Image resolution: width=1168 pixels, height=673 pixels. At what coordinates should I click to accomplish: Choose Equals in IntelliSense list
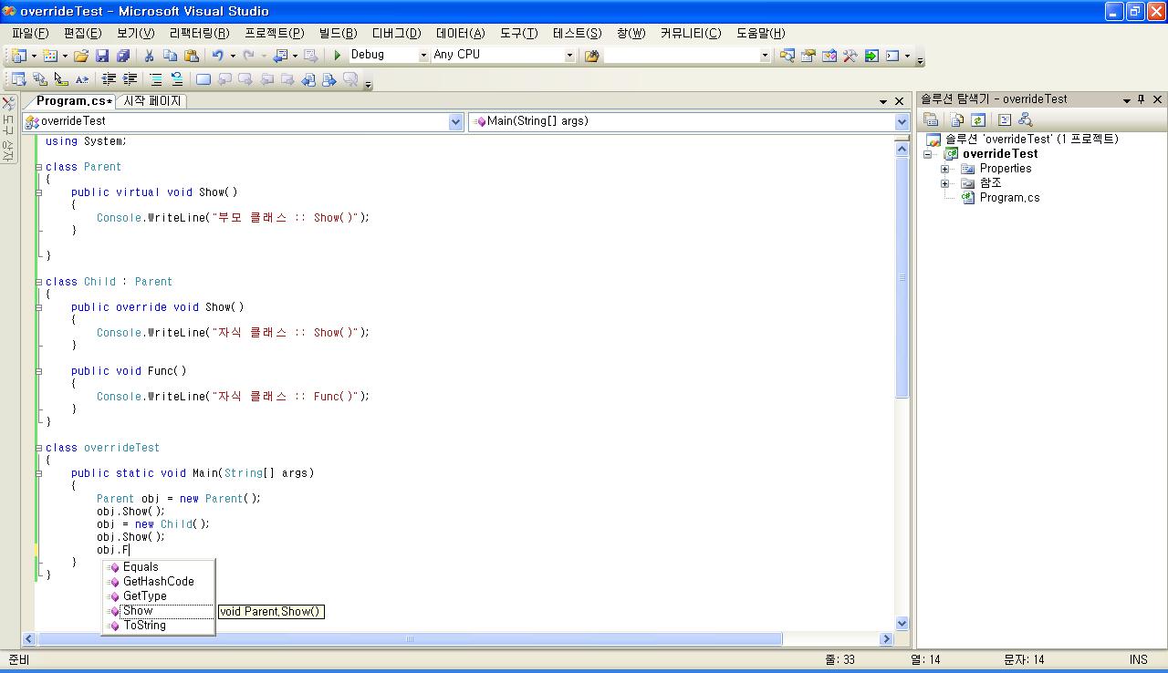[141, 567]
